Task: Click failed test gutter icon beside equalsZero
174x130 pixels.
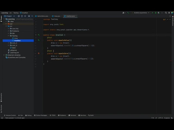Action: tap(39, 53)
